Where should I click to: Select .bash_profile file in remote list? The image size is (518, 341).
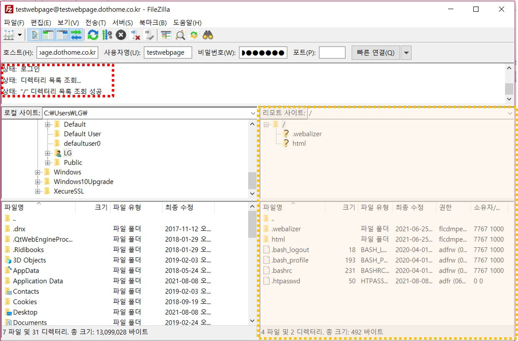coord(290,260)
